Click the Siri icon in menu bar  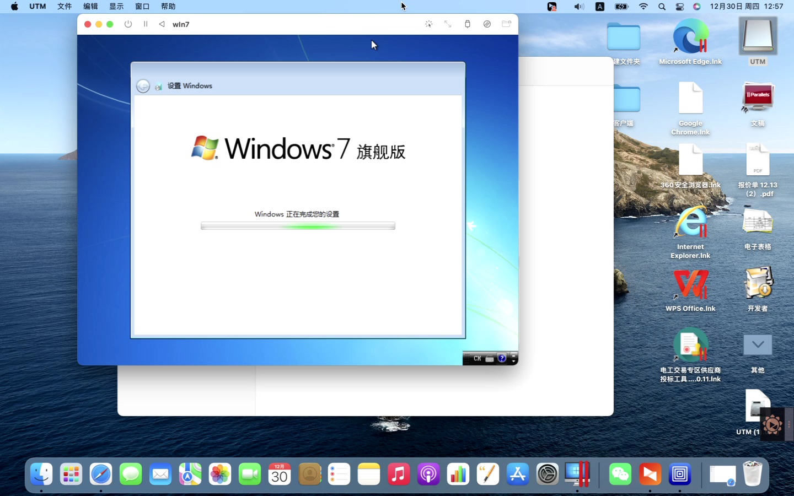(x=697, y=7)
